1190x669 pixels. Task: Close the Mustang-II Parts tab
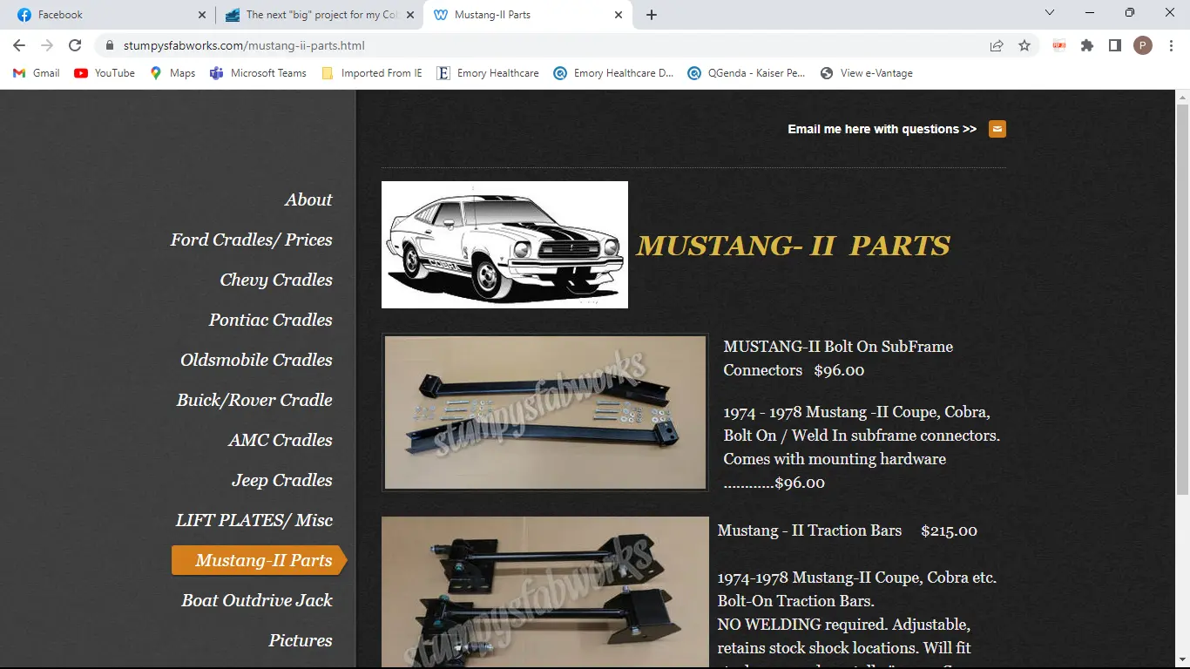pos(619,15)
